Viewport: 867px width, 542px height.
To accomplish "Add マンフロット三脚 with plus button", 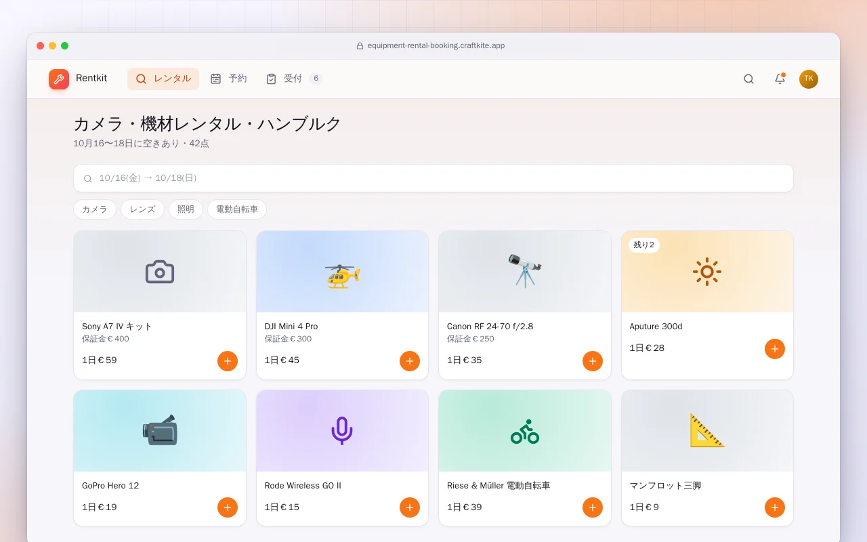I will coord(775,507).
